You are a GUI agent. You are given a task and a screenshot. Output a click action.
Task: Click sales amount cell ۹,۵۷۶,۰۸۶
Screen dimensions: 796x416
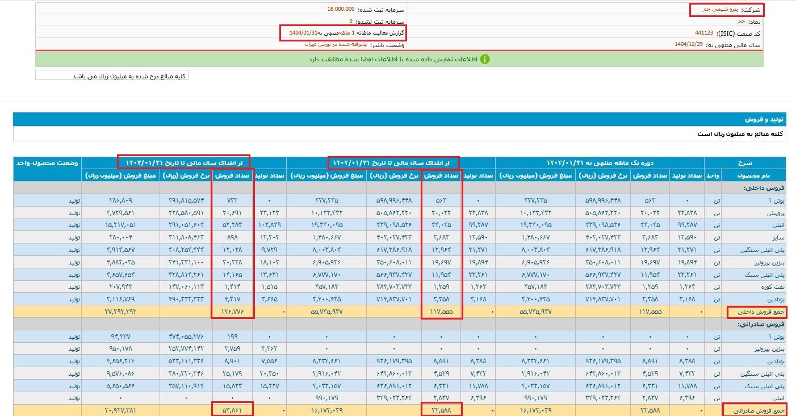[122, 373]
